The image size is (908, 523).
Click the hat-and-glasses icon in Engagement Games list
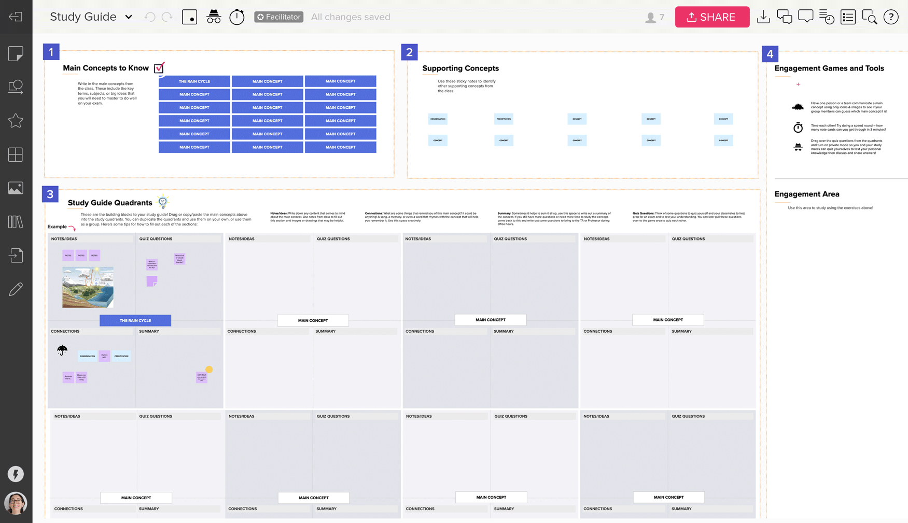[x=798, y=147]
